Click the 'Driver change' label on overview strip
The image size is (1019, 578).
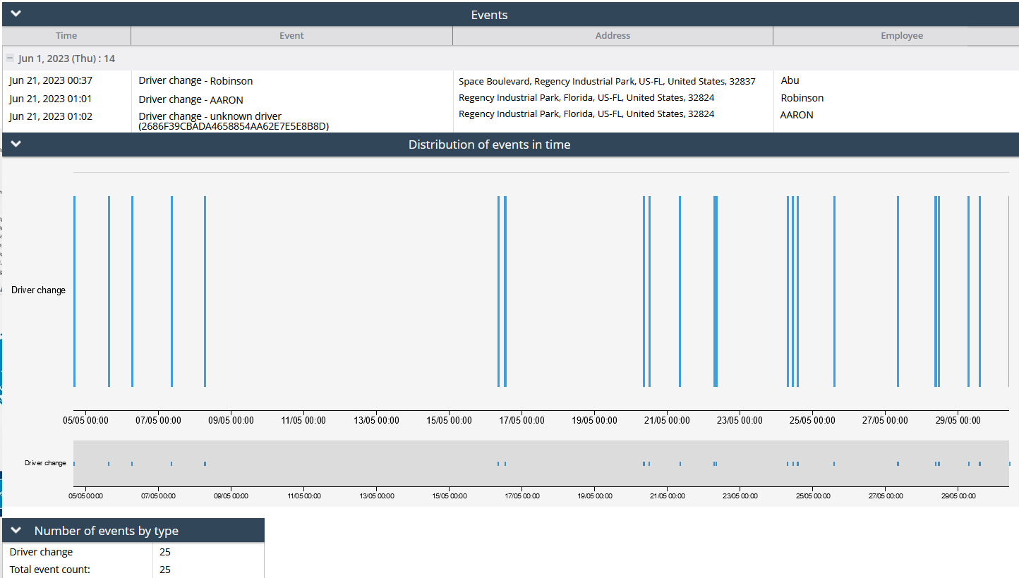pos(45,463)
